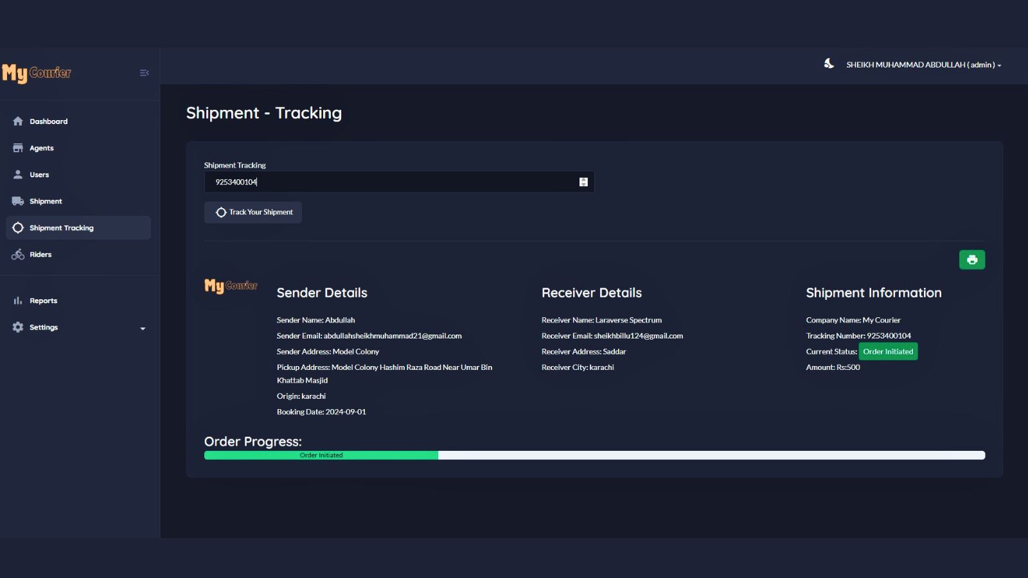
Task: Click the Receiver Details heading
Action: (x=592, y=293)
